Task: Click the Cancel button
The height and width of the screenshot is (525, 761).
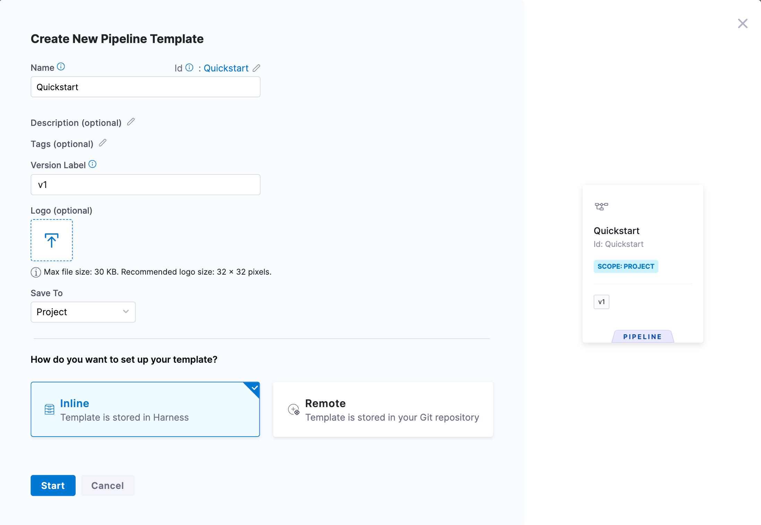Action: click(108, 485)
